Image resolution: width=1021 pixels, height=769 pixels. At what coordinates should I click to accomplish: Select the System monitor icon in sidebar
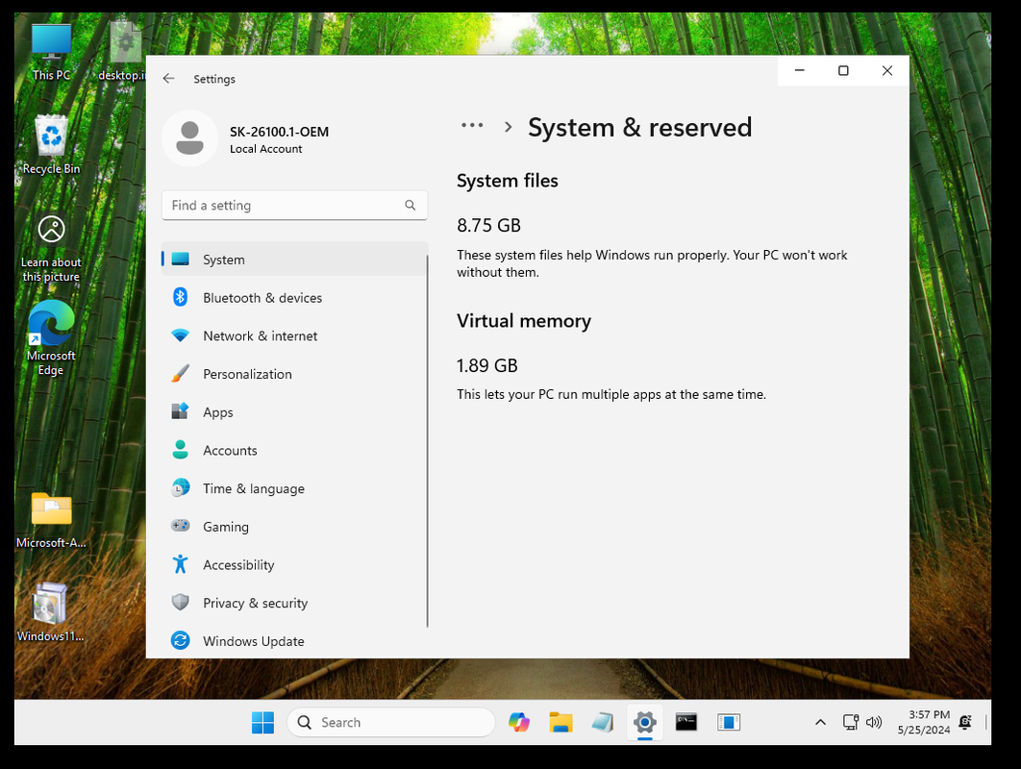181,260
